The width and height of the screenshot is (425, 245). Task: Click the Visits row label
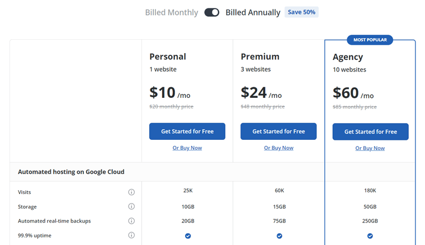click(25, 192)
